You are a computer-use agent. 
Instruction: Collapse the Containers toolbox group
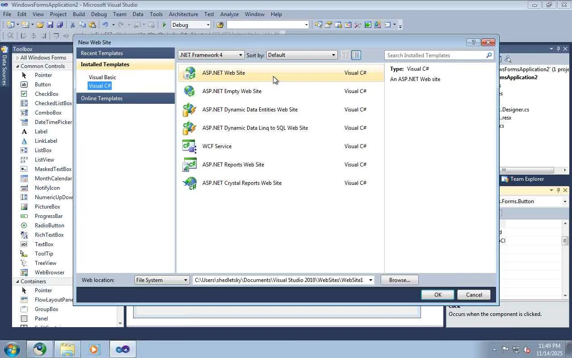pyautogui.click(x=17, y=281)
